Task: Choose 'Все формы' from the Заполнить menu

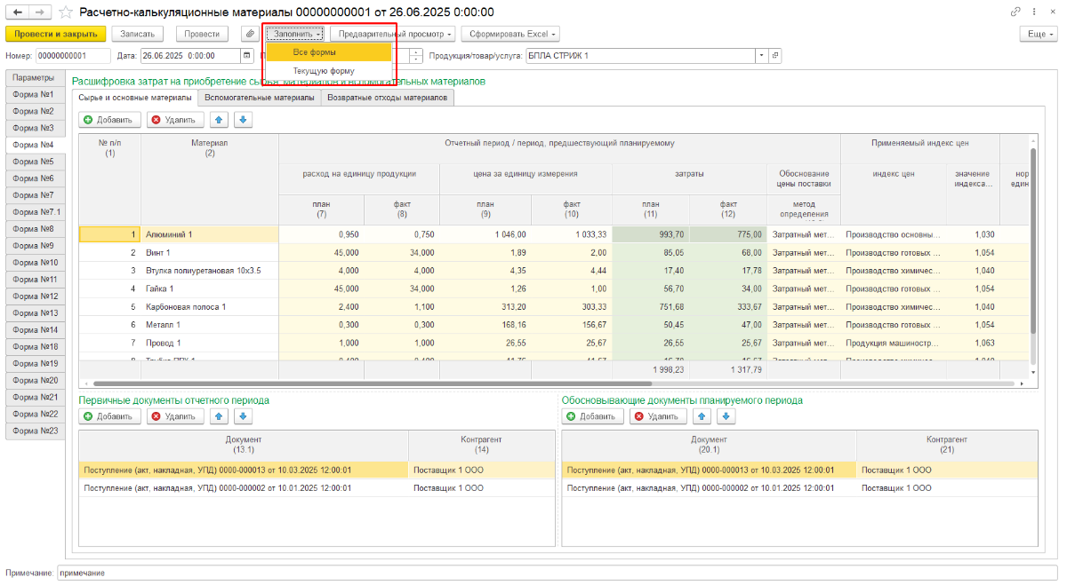Action: 315,52
